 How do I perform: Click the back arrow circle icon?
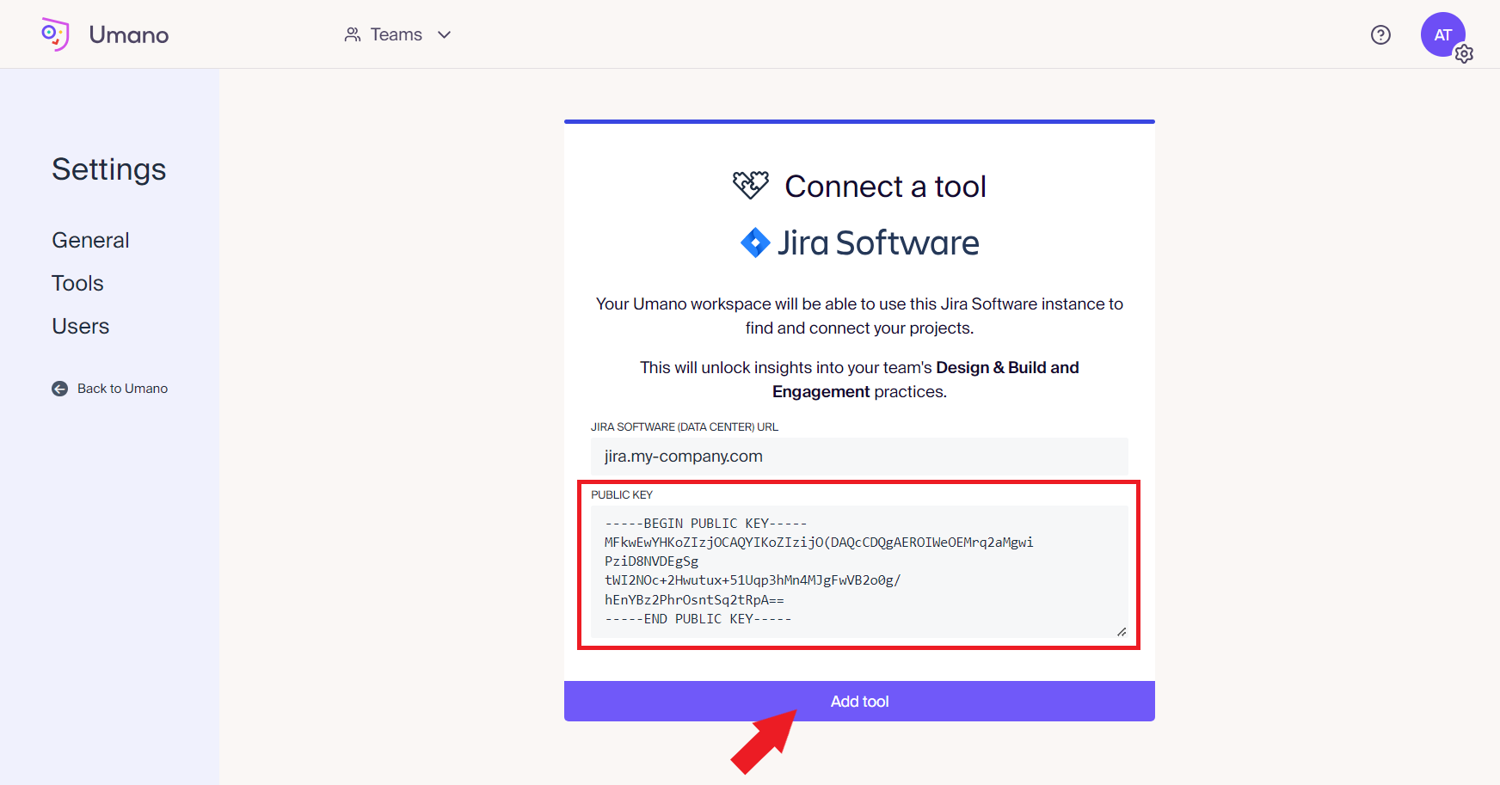tap(59, 389)
